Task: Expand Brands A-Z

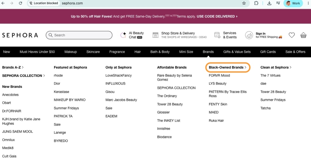Action: coord(13,67)
